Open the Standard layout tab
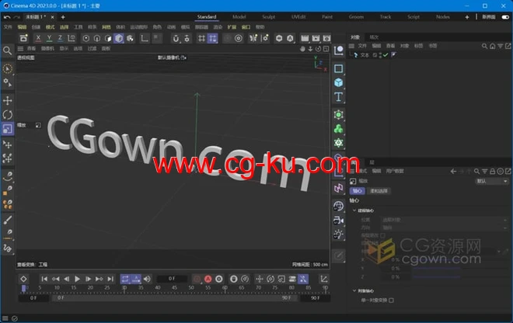This screenshot has width=513, height=323. coord(207,17)
